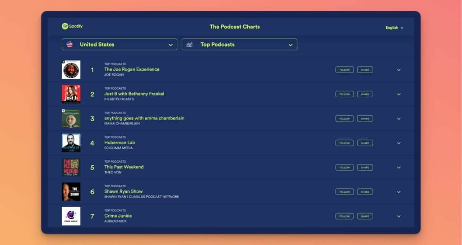Image resolution: width=462 pixels, height=245 pixels.
Task: Open the Crime Junkie title link
Action: [118, 216]
